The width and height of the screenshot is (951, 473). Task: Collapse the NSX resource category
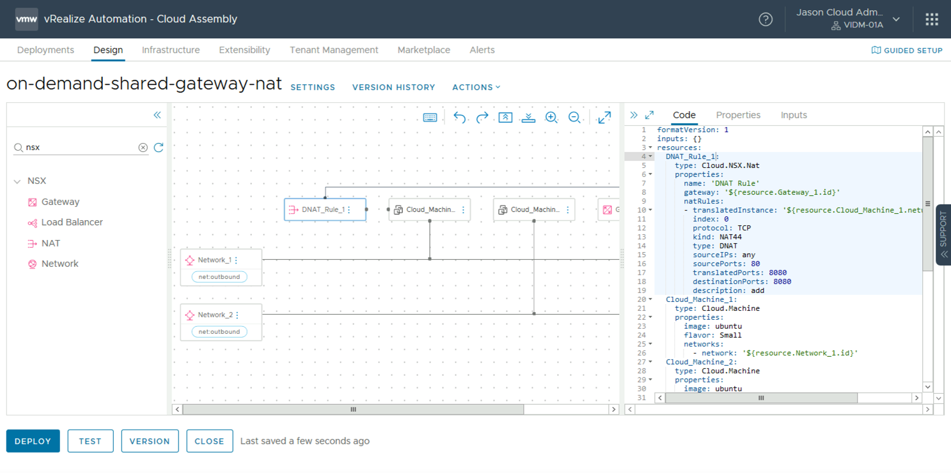17,181
